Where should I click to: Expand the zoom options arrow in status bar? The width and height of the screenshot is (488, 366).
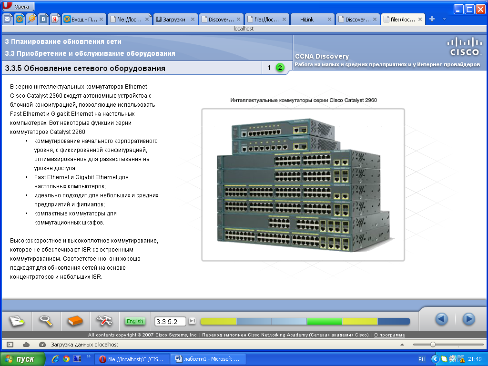(402, 345)
